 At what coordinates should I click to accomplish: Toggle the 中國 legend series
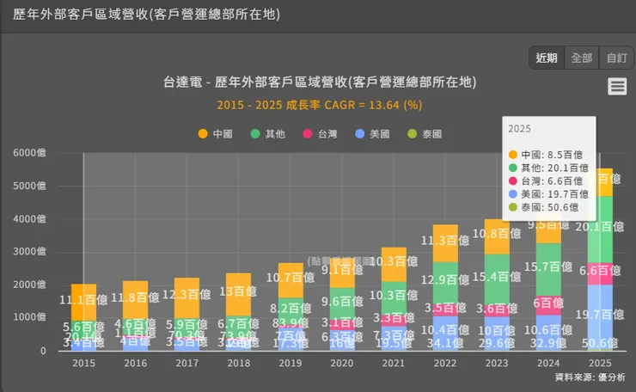point(215,134)
